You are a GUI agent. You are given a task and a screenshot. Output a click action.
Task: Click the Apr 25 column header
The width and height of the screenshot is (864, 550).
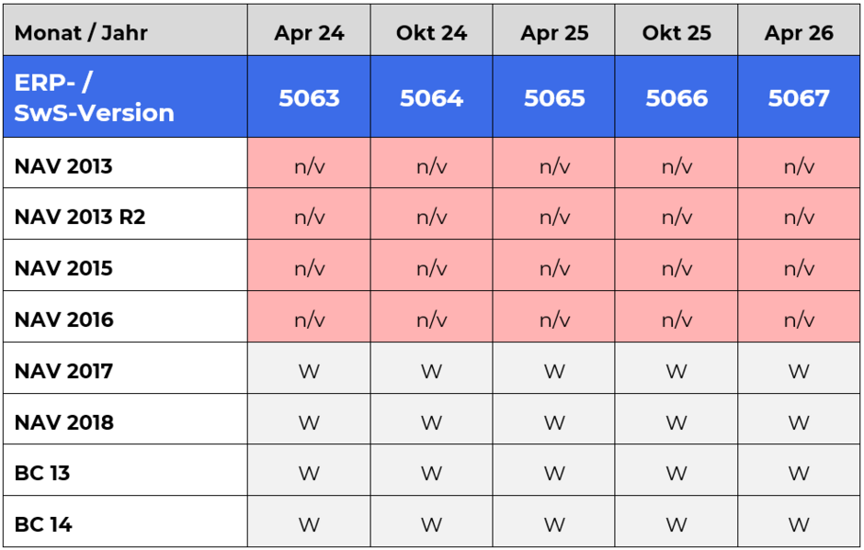click(x=553, y=30)
